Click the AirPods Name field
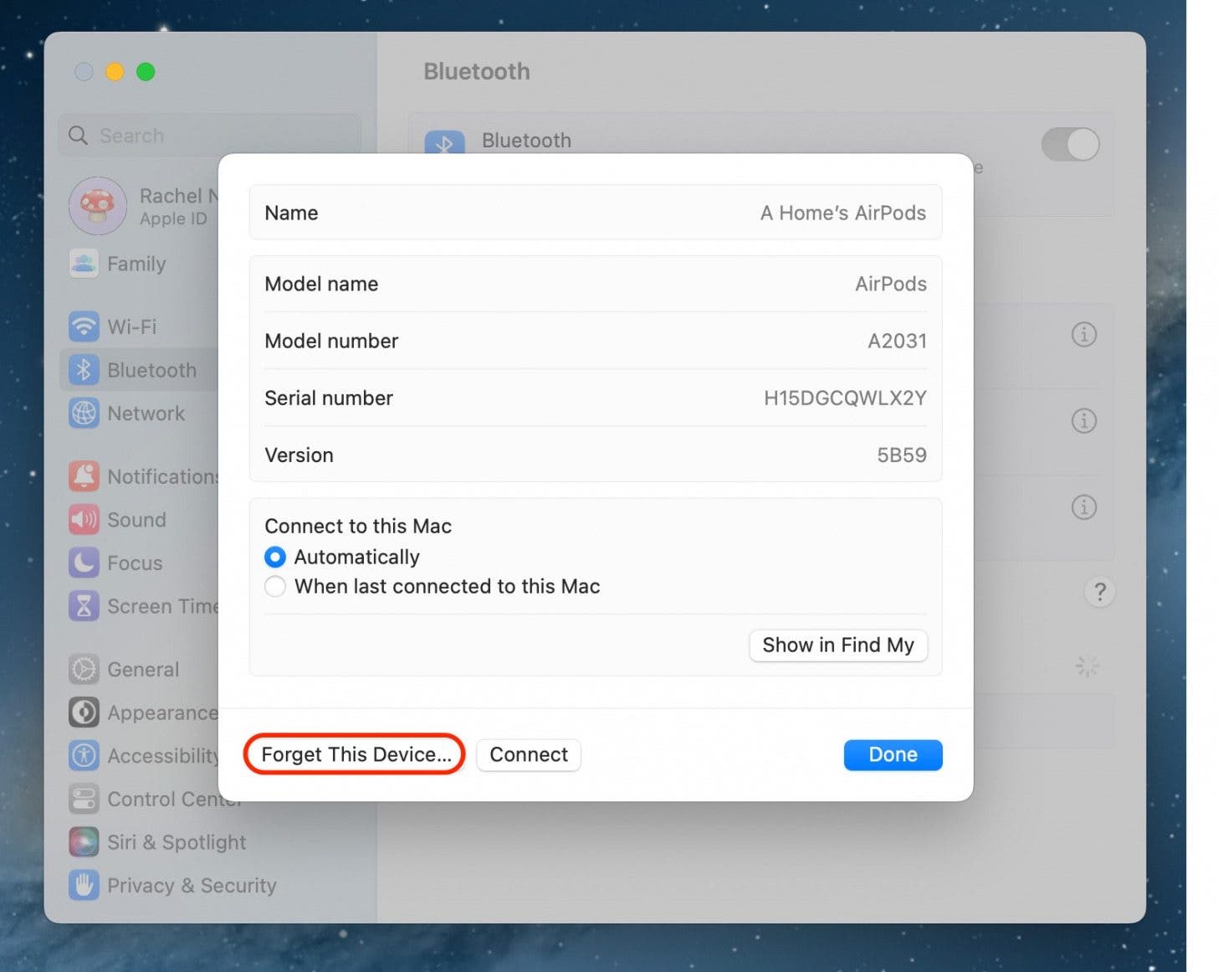 595,213
